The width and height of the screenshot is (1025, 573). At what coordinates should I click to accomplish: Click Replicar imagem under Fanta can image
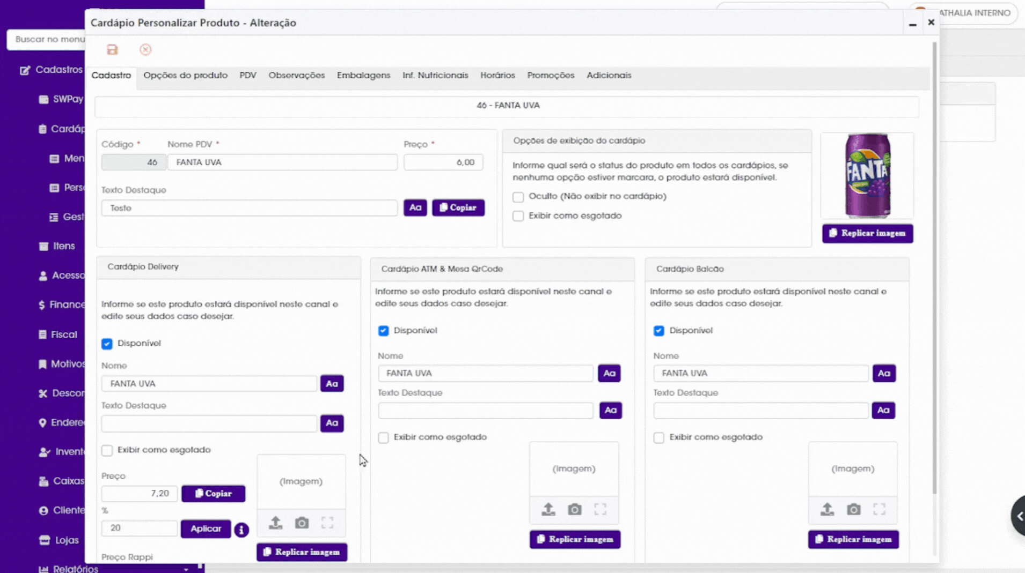[x=867, y=233]
